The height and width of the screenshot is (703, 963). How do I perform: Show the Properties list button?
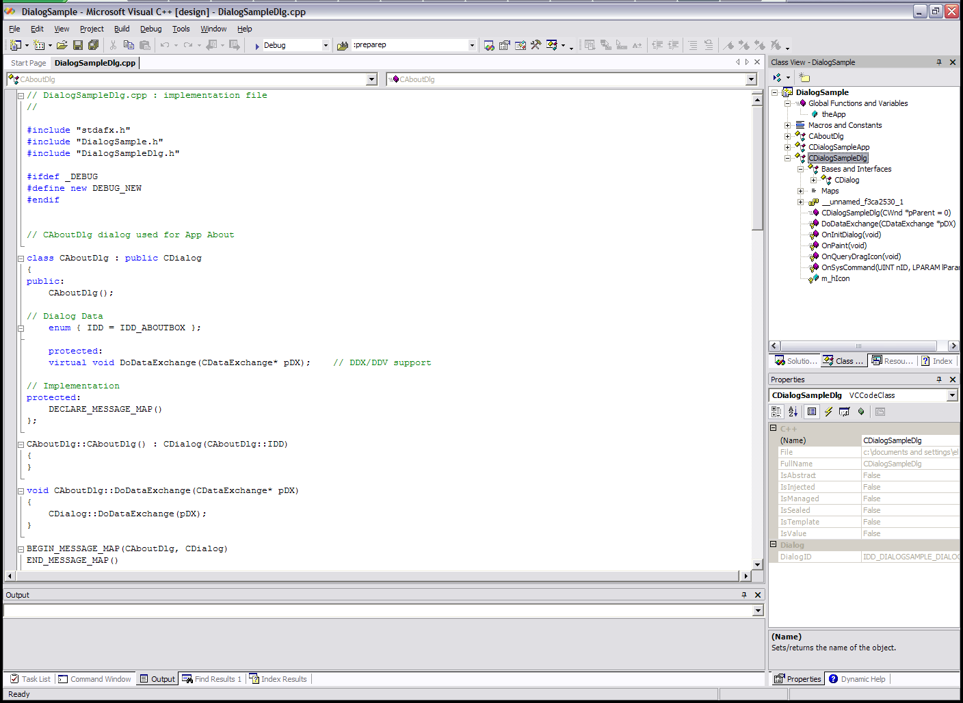pyautogui.click(x=812, y=412)
